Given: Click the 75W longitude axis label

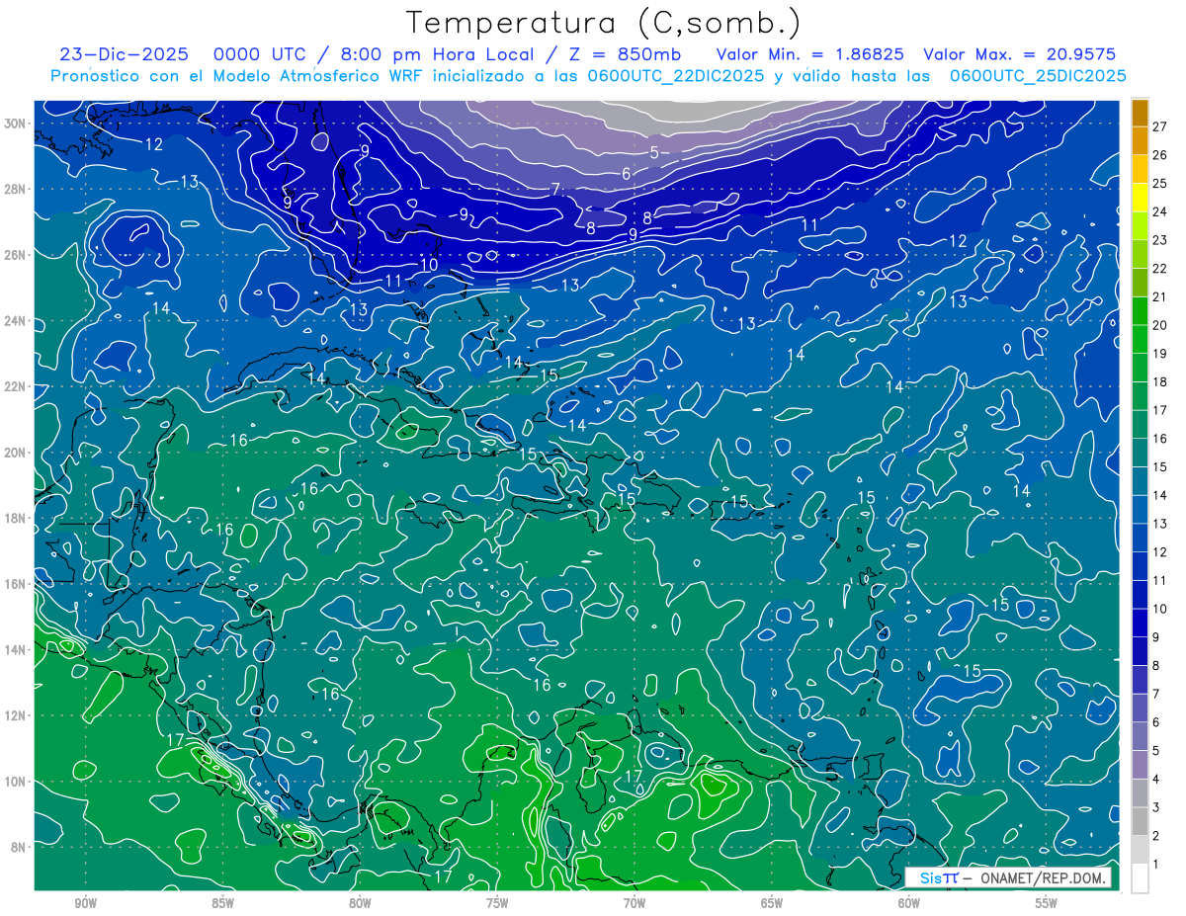Looking at the screenshot, I should [x=497, y=903].
